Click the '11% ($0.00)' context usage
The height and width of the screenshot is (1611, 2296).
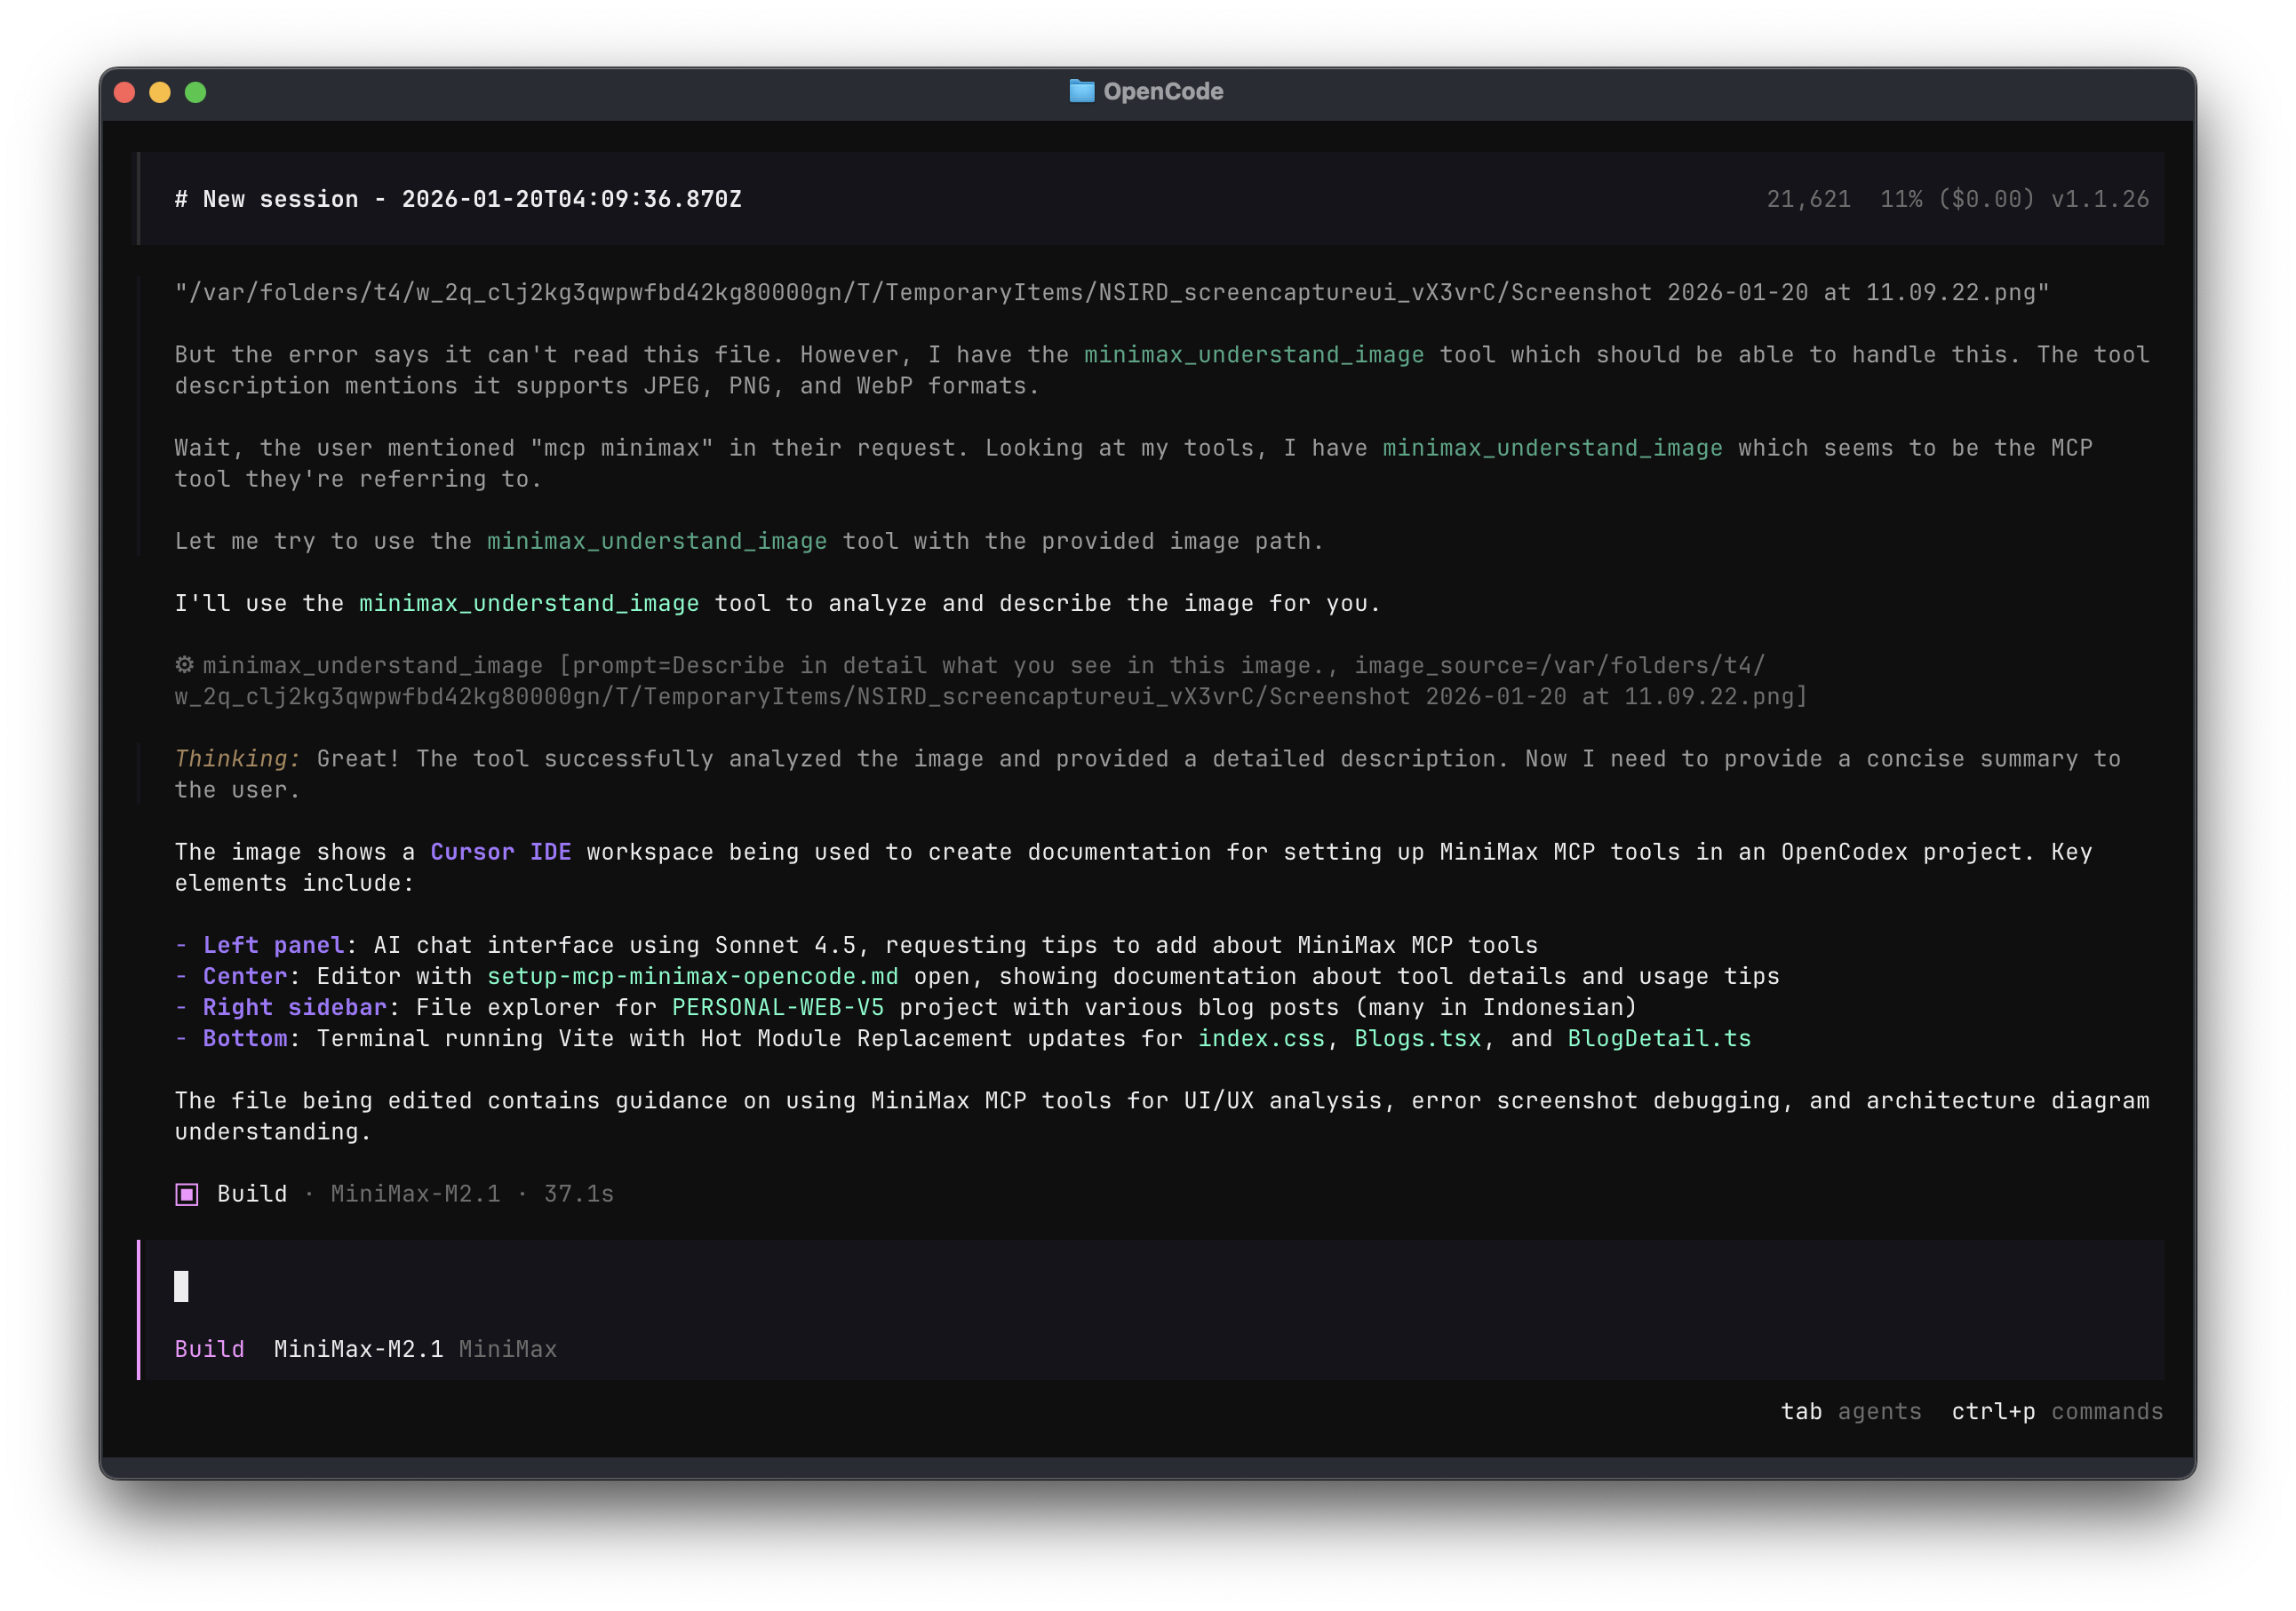click(1957, 199)
